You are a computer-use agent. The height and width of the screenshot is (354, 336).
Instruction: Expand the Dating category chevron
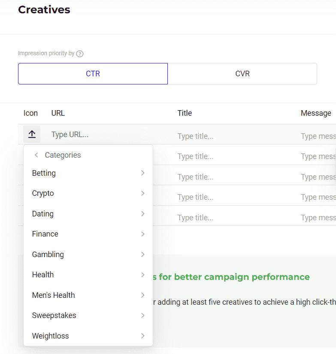pyautogui.click(x=142, y=214)
